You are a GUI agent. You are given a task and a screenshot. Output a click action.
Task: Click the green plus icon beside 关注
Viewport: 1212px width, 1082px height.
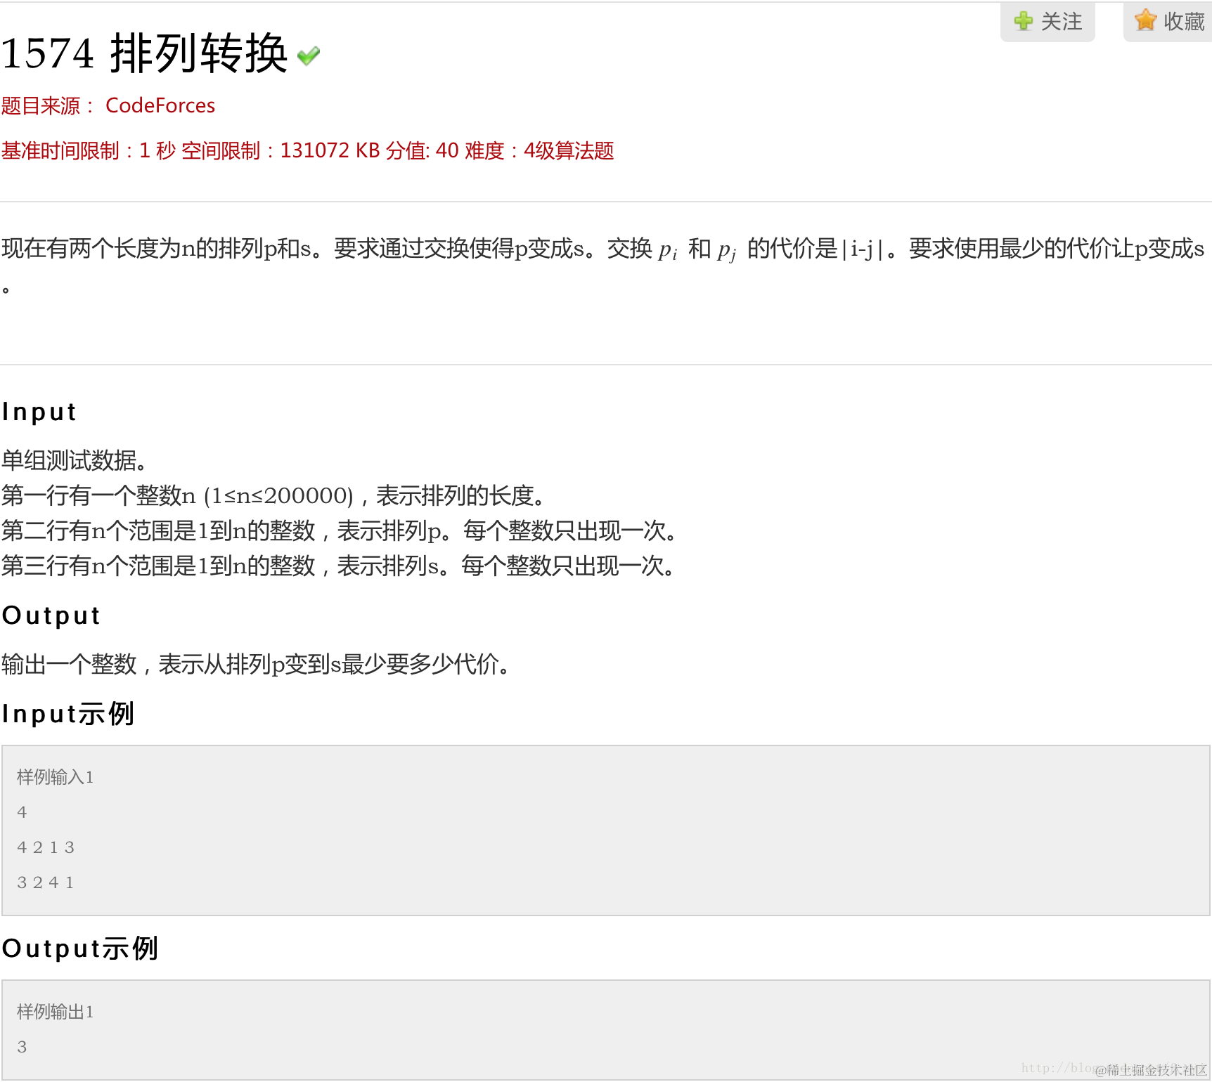tap(1024, 21)
